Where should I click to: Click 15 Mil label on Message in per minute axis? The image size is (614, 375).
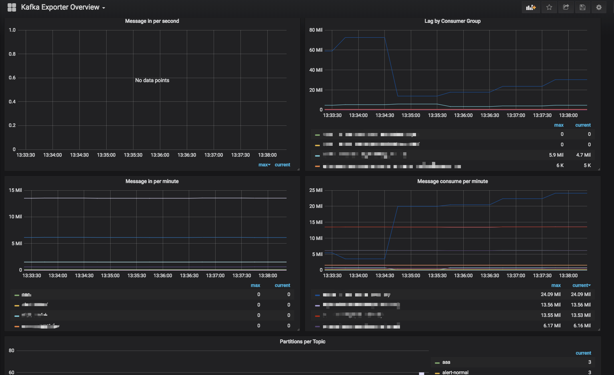15,190
